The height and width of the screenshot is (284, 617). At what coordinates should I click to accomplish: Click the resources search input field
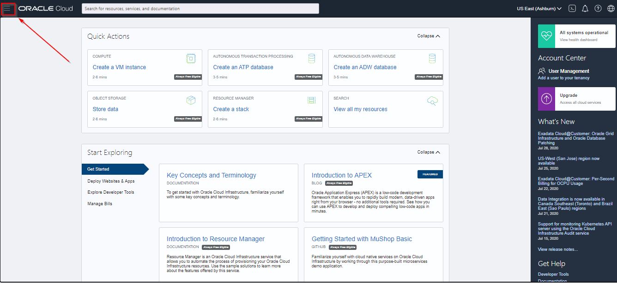click(200, 9)
